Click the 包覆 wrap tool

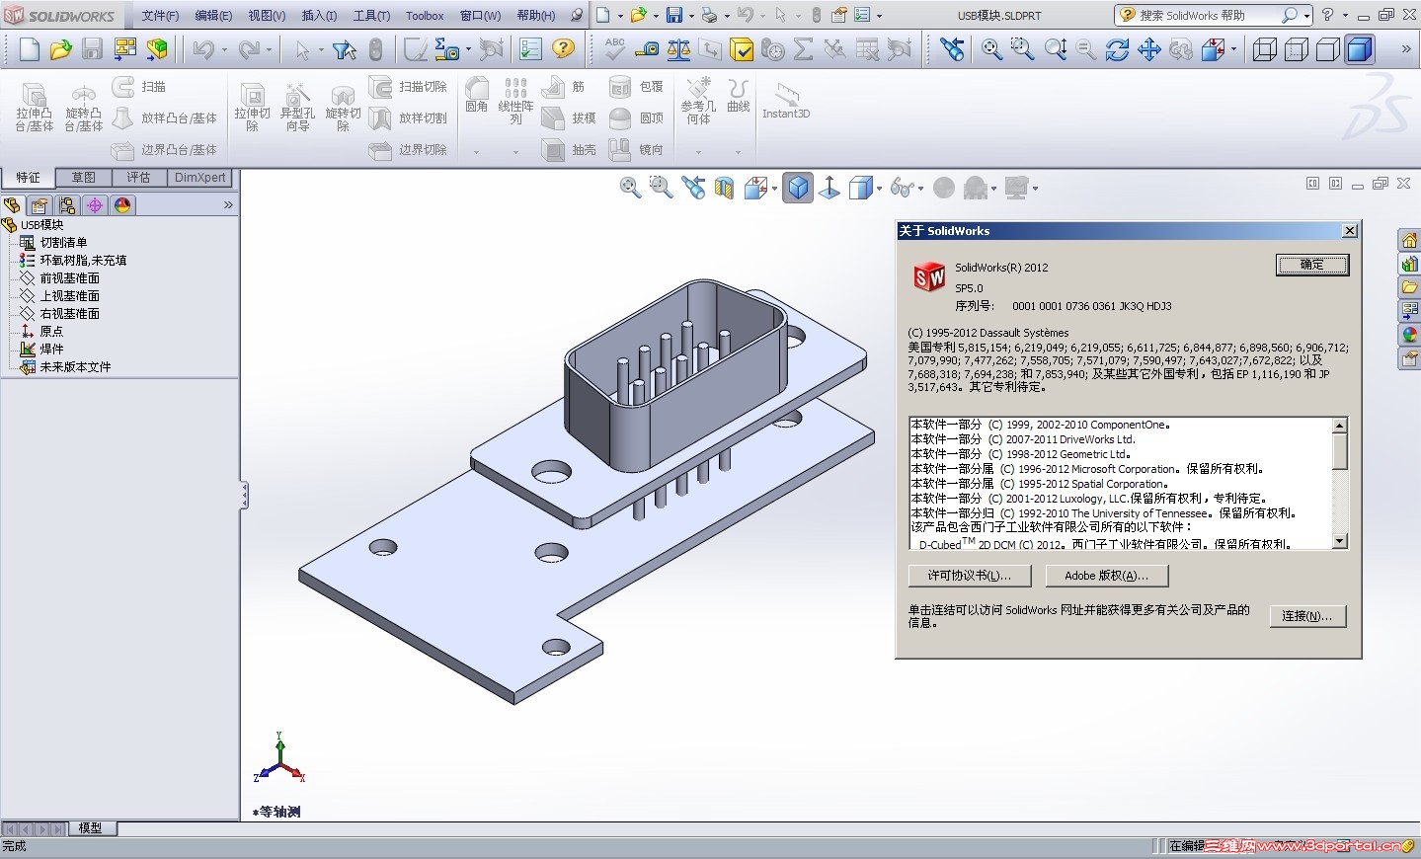(x=636, y=87)
